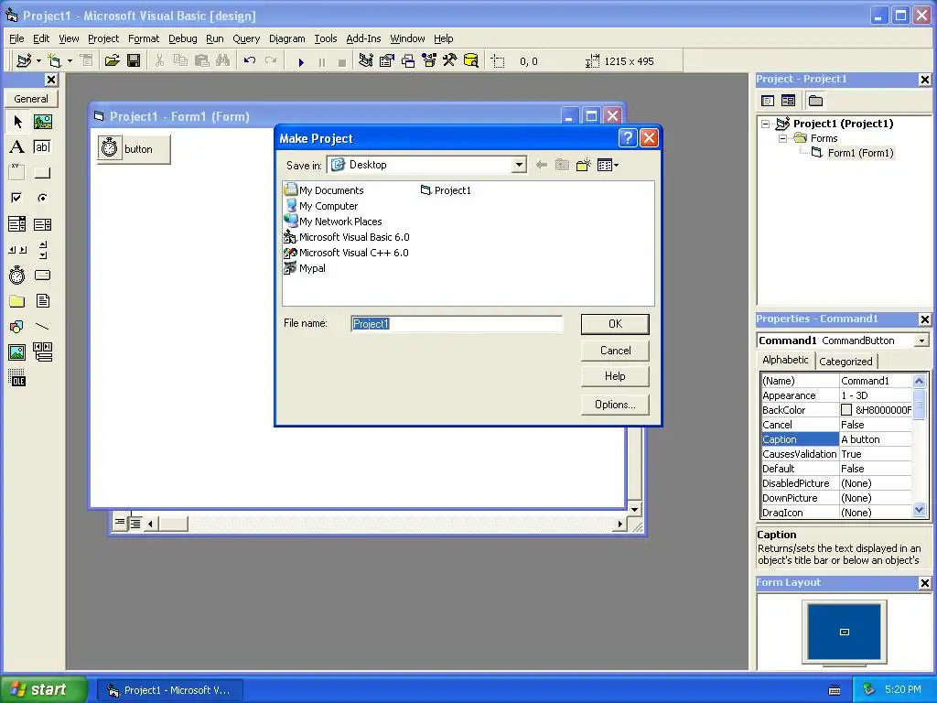Open the Add Project dropdown arrow
Image resolution: width=937 pixels, height=703 pixels.
38,61
